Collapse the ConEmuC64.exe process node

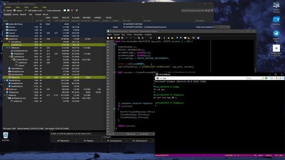pyautogui.click(x=12, y=60)
